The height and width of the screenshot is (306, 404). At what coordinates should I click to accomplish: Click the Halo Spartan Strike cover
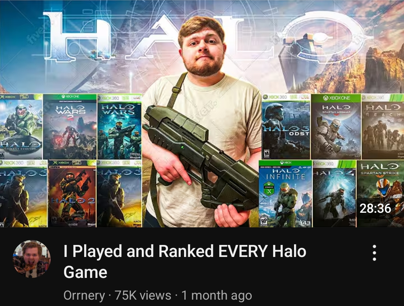point(380,194)
